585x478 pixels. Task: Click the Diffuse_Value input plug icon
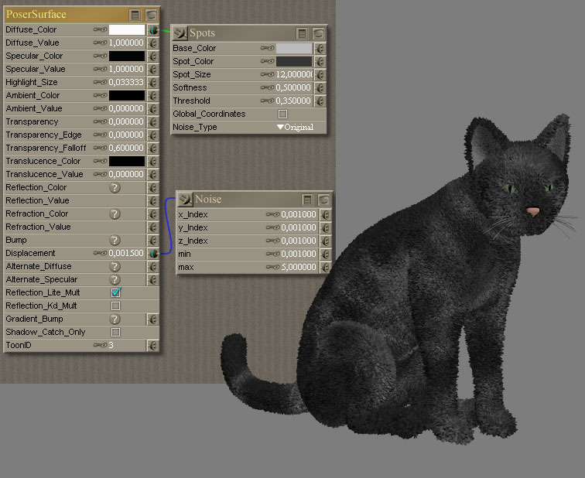pyautogui.click(x=153, y=43)
